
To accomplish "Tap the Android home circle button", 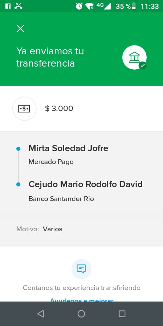I will click(81, 314).
